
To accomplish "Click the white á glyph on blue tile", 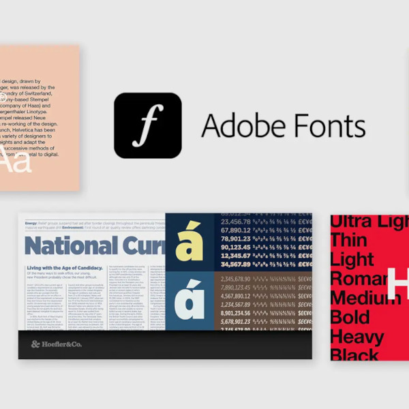I will [x=190, y=300].
